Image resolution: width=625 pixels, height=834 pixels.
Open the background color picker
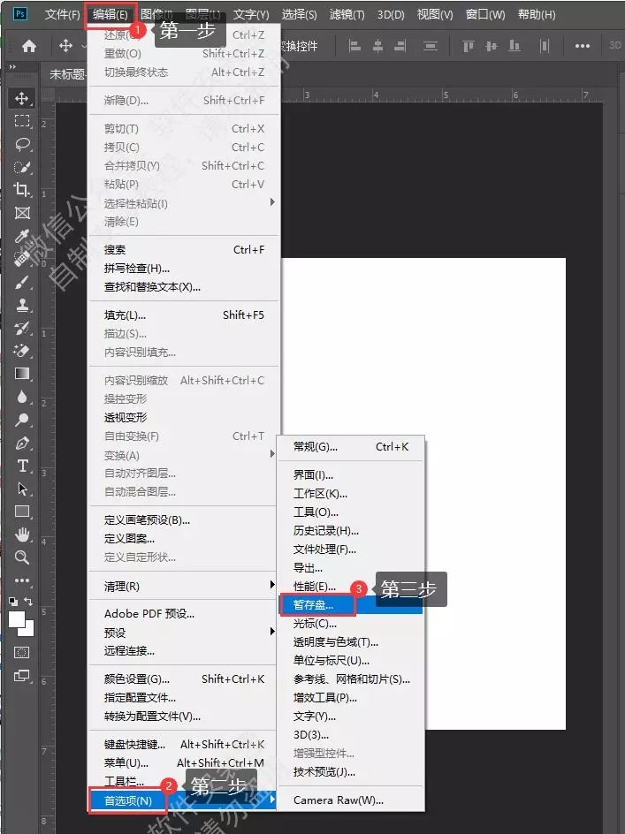coord(27,630)
